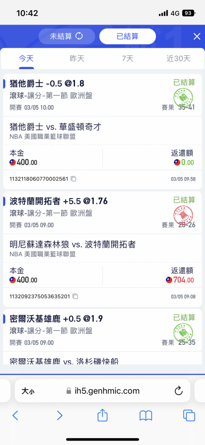Open the 密爾沃基雄鹿 +0.5 bet card
The height and width of the screenshot is (445, 205).
[x=102, y=336]
